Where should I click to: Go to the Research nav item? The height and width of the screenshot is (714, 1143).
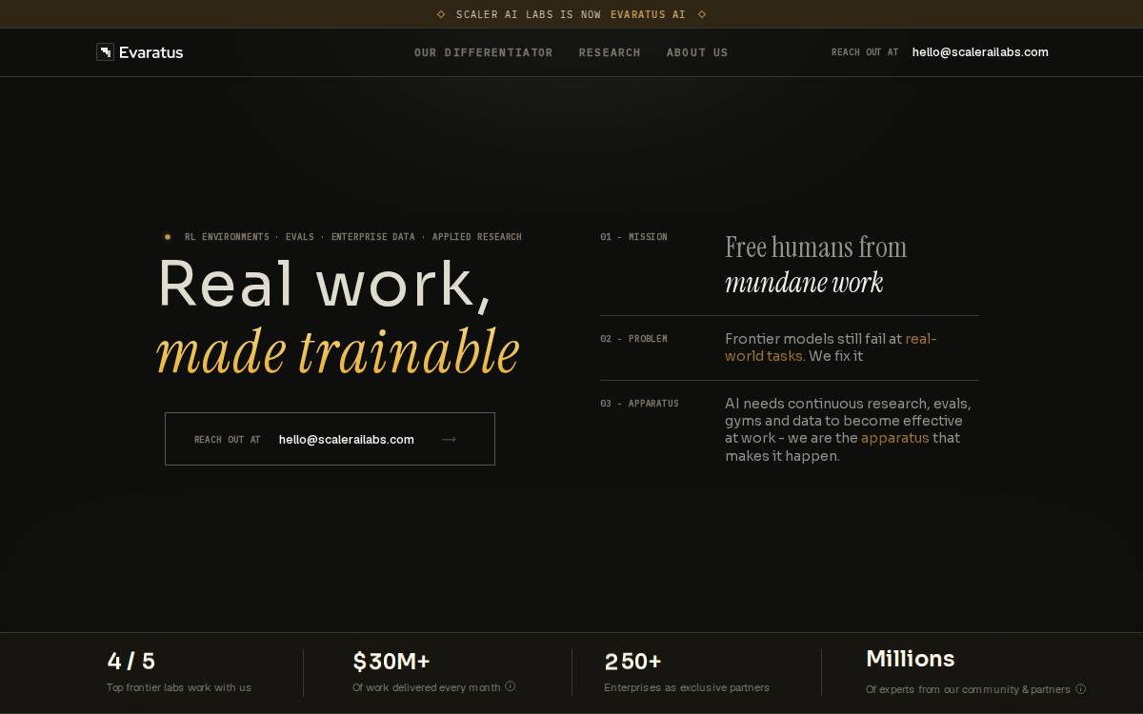coord(610,52)
